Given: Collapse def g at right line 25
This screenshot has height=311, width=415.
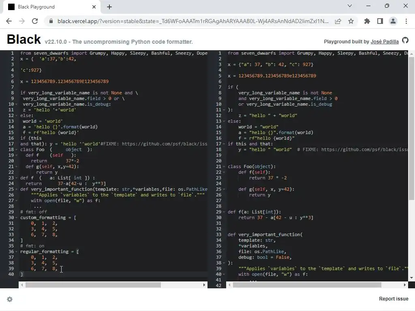Looking at the screenshot, I should click(x=224, y=190).
